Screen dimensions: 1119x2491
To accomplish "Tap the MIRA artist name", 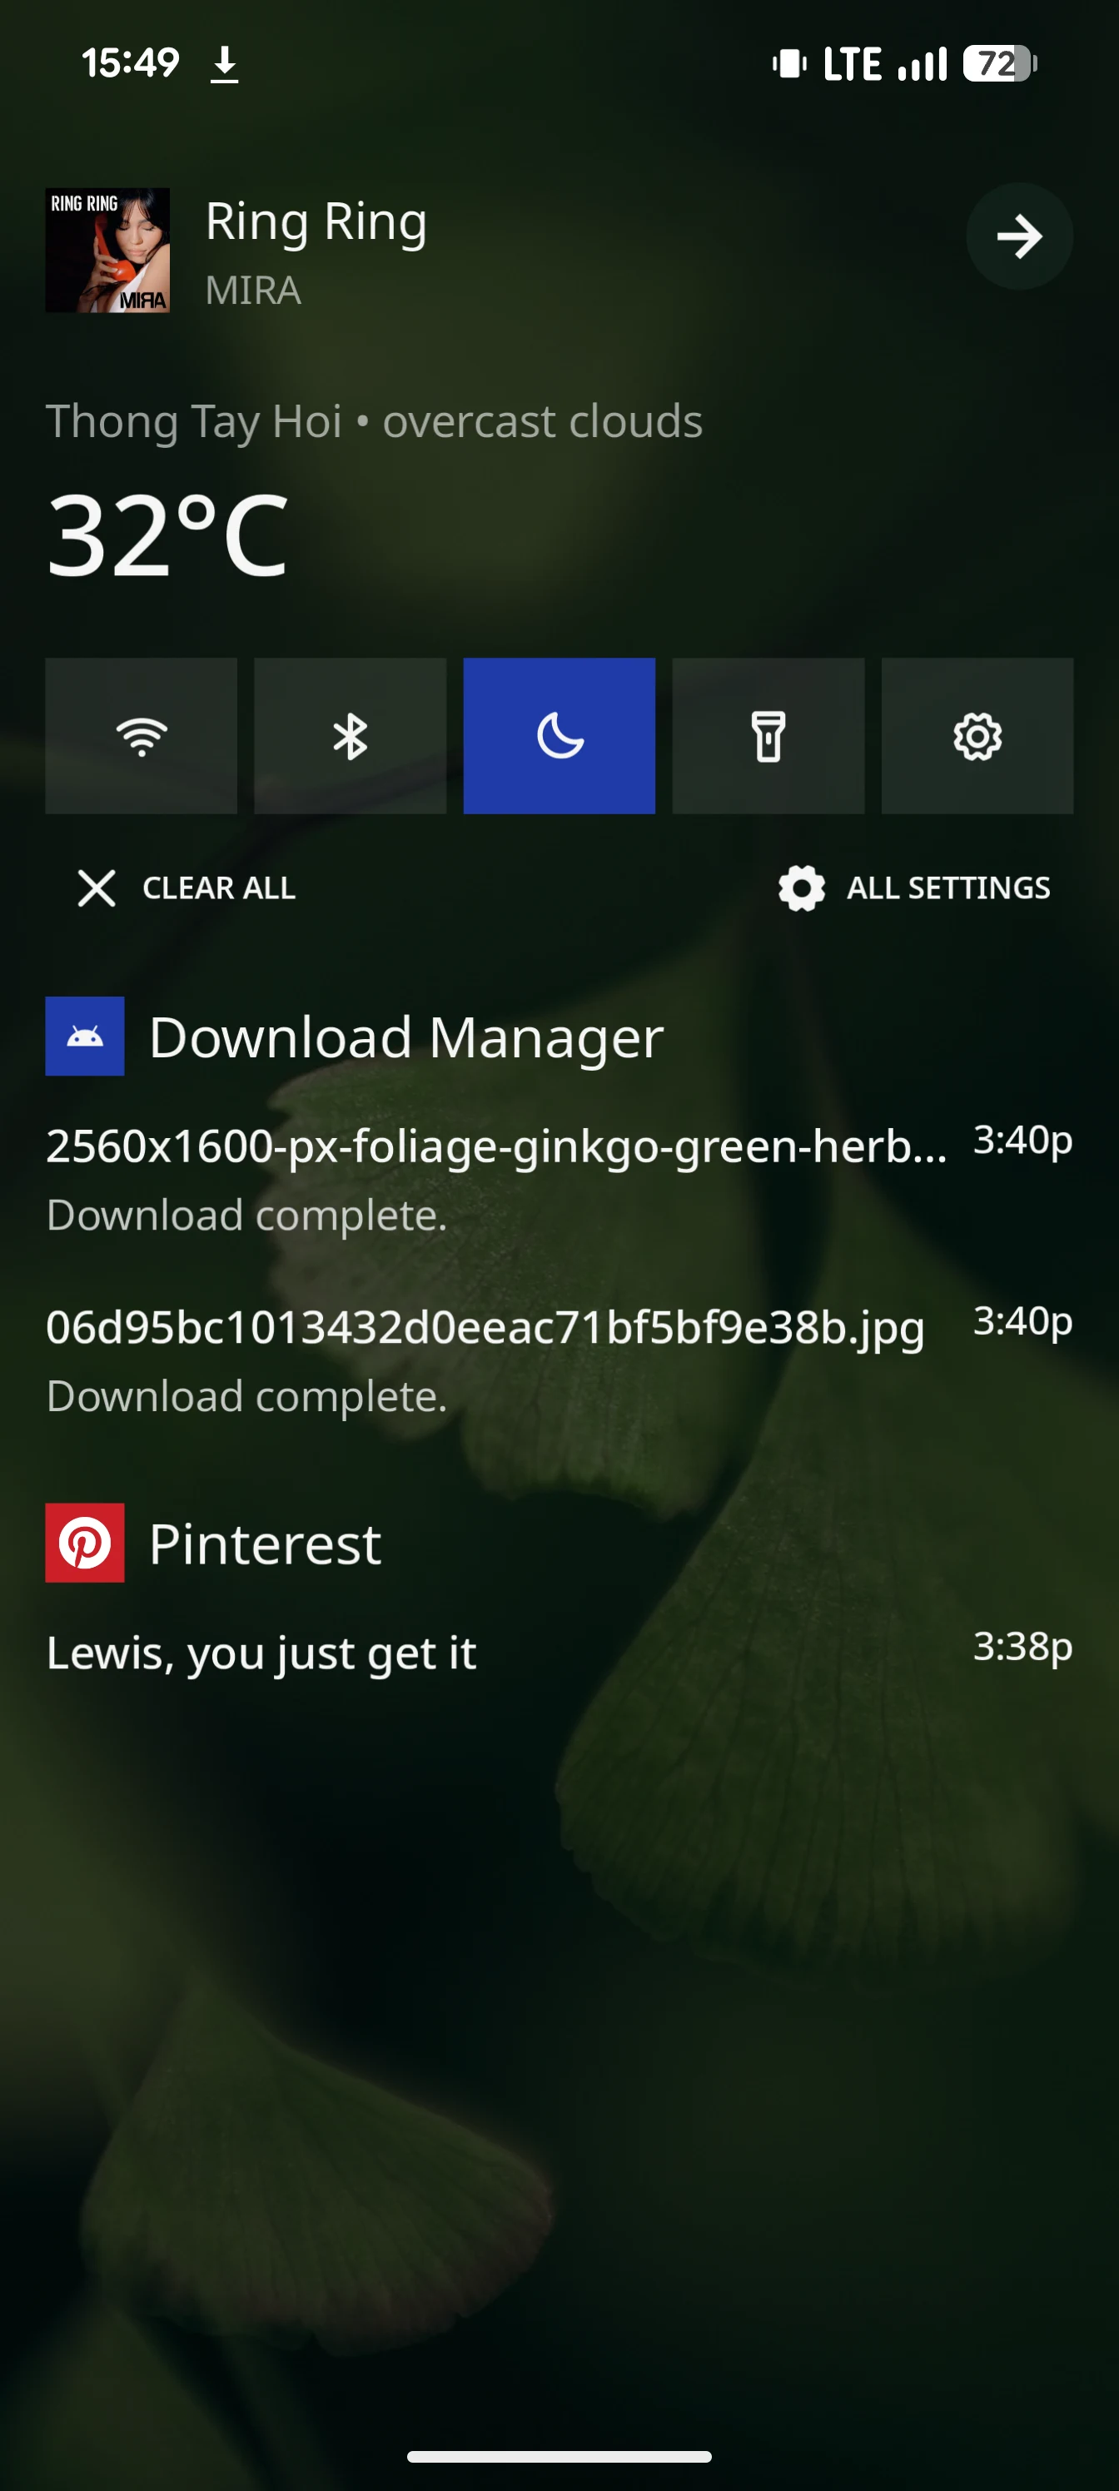I will tap(253, 290).
